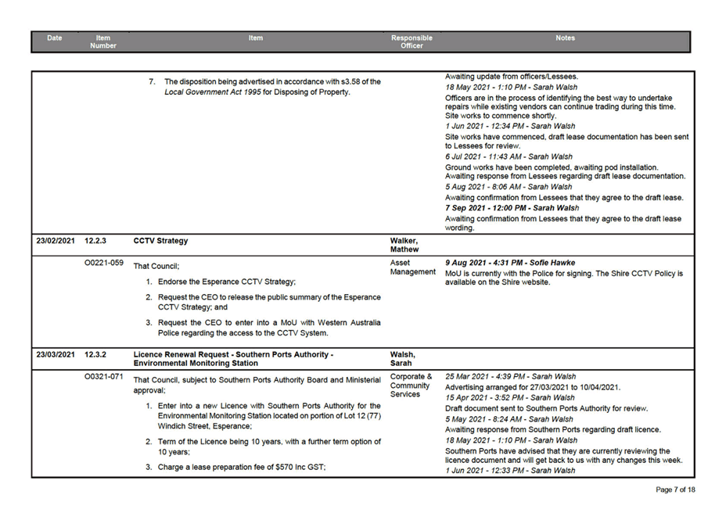726x513 pixels.
Task: Click item number 12.2.3
Action: click(95, 241)
